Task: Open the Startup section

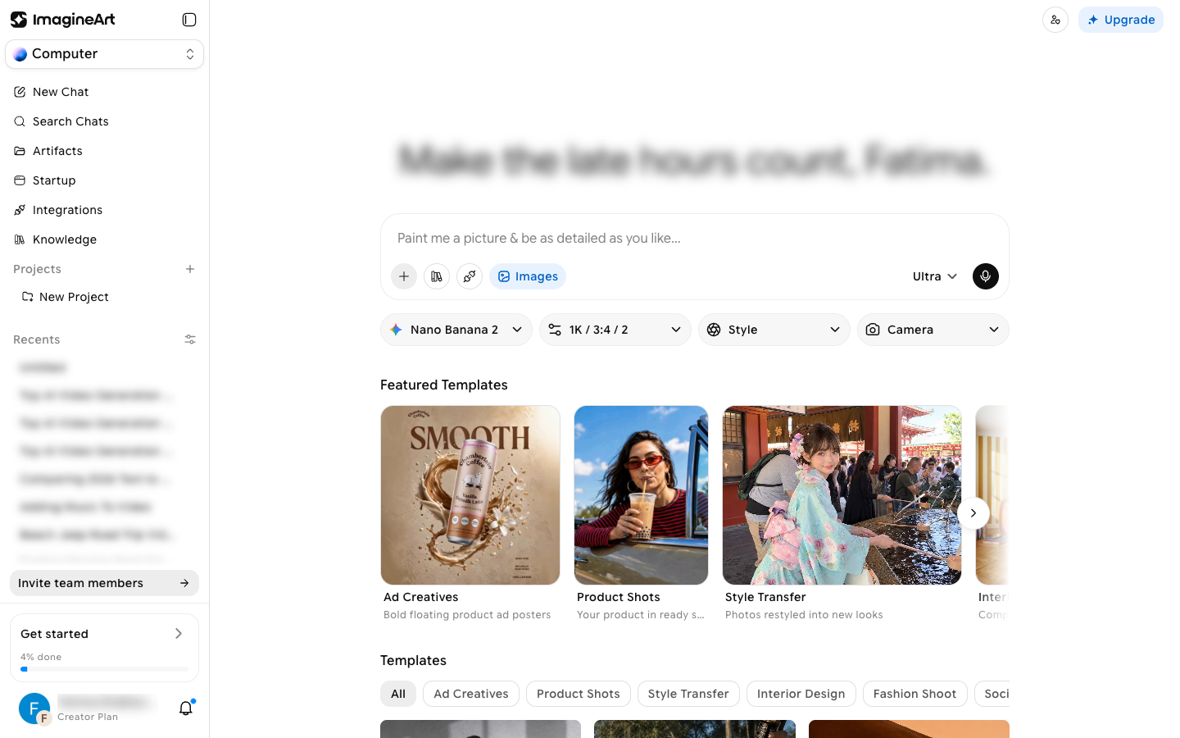Action: click(x=104, y=180)
